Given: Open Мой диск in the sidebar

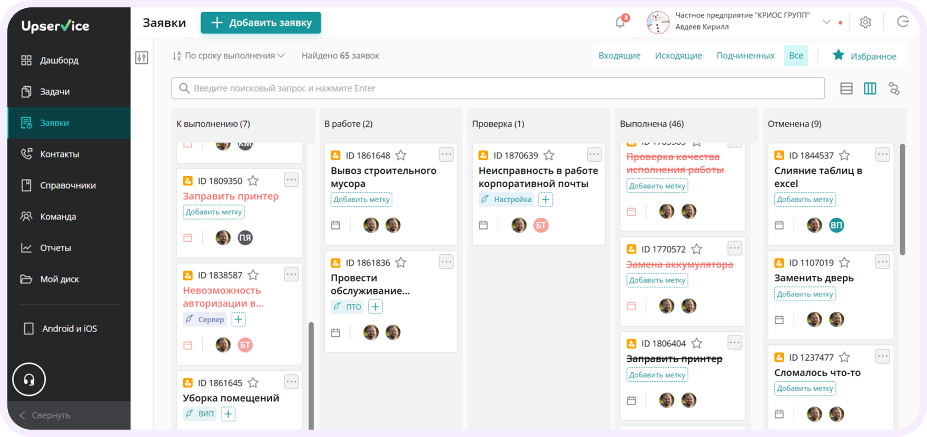Looking at the screenshot, I should (69, 279).
